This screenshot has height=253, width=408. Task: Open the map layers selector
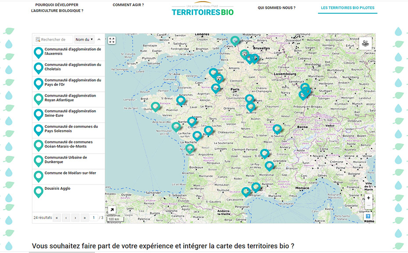point(365,43)
